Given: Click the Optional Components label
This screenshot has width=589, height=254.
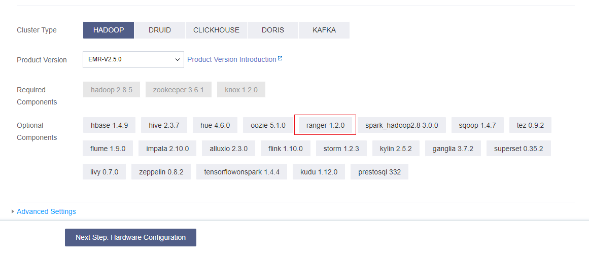Looking at the screenshot, I should [37, 131].
